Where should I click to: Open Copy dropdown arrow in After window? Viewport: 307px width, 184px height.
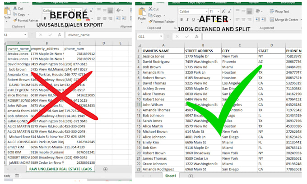(164, 15)
